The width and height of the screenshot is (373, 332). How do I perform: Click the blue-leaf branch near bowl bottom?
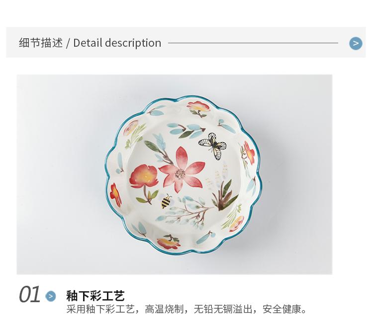point(186,212)
